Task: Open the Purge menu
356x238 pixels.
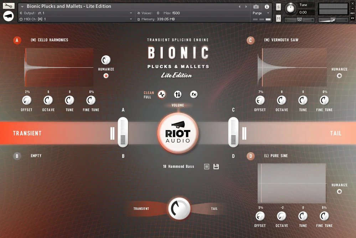Action: point(261,13)
